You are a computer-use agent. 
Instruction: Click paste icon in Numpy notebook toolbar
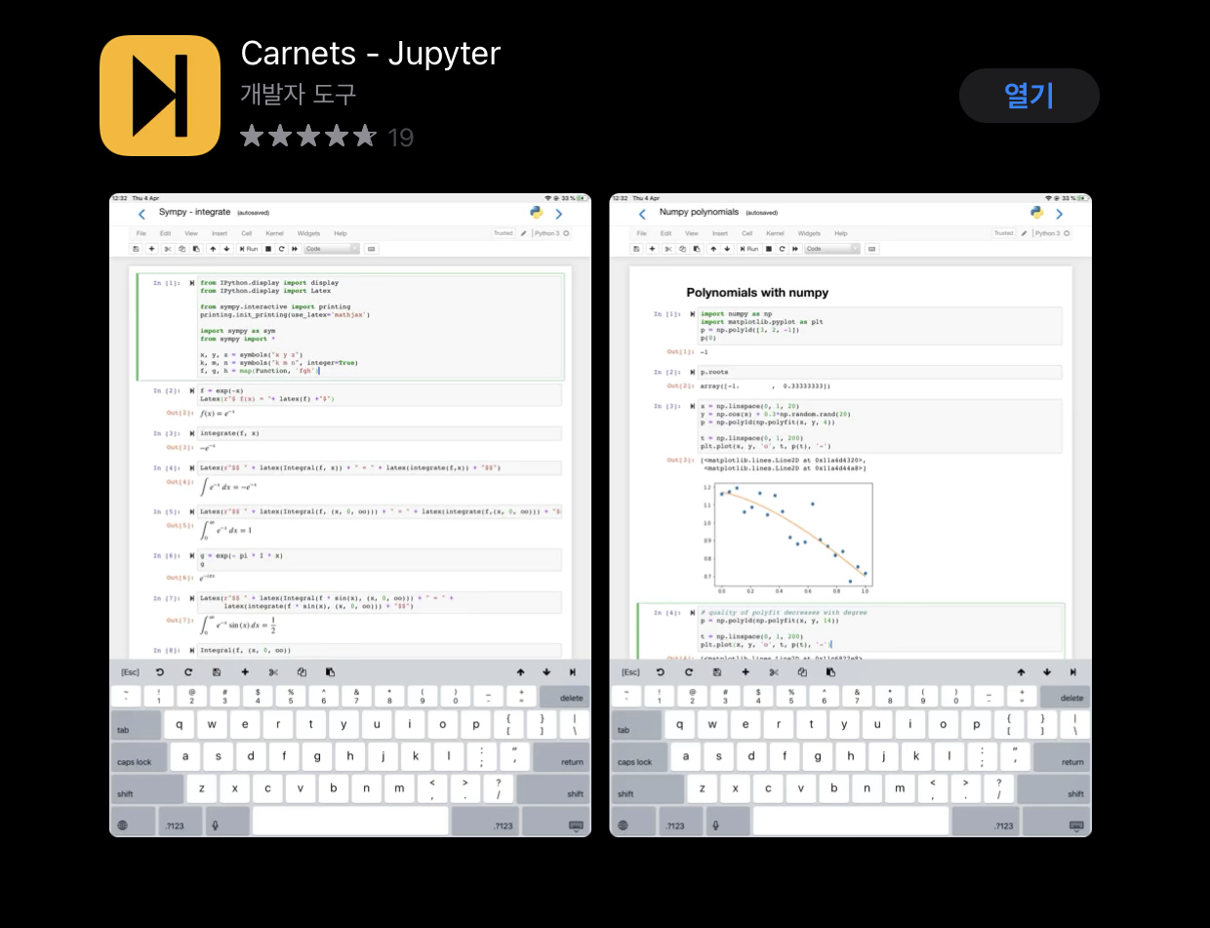pos(697,249)
